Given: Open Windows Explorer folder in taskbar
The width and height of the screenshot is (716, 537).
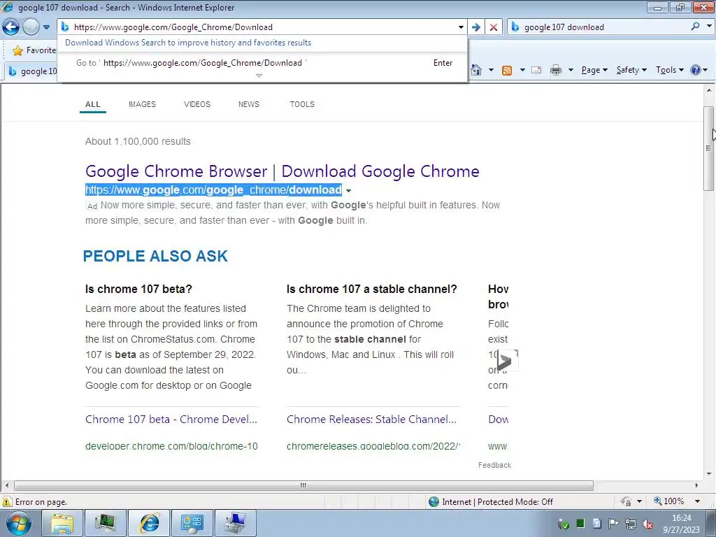Looking at the screenshot, I should tap(62, 523).
